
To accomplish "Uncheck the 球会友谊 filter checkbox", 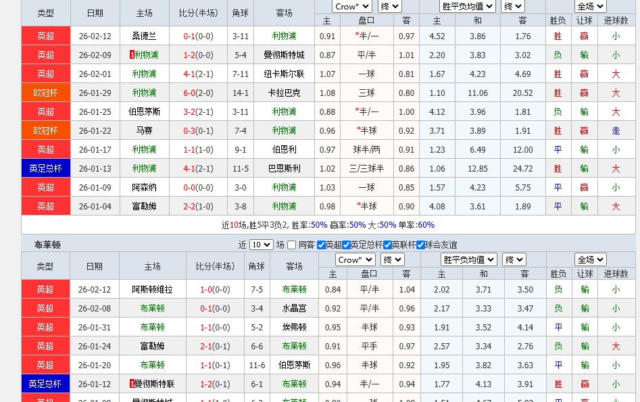I will tap(421, 245).
